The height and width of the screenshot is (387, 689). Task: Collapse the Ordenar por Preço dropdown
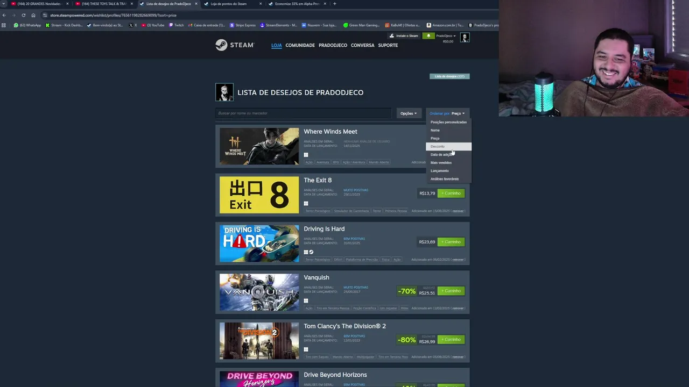pos(447,113)
